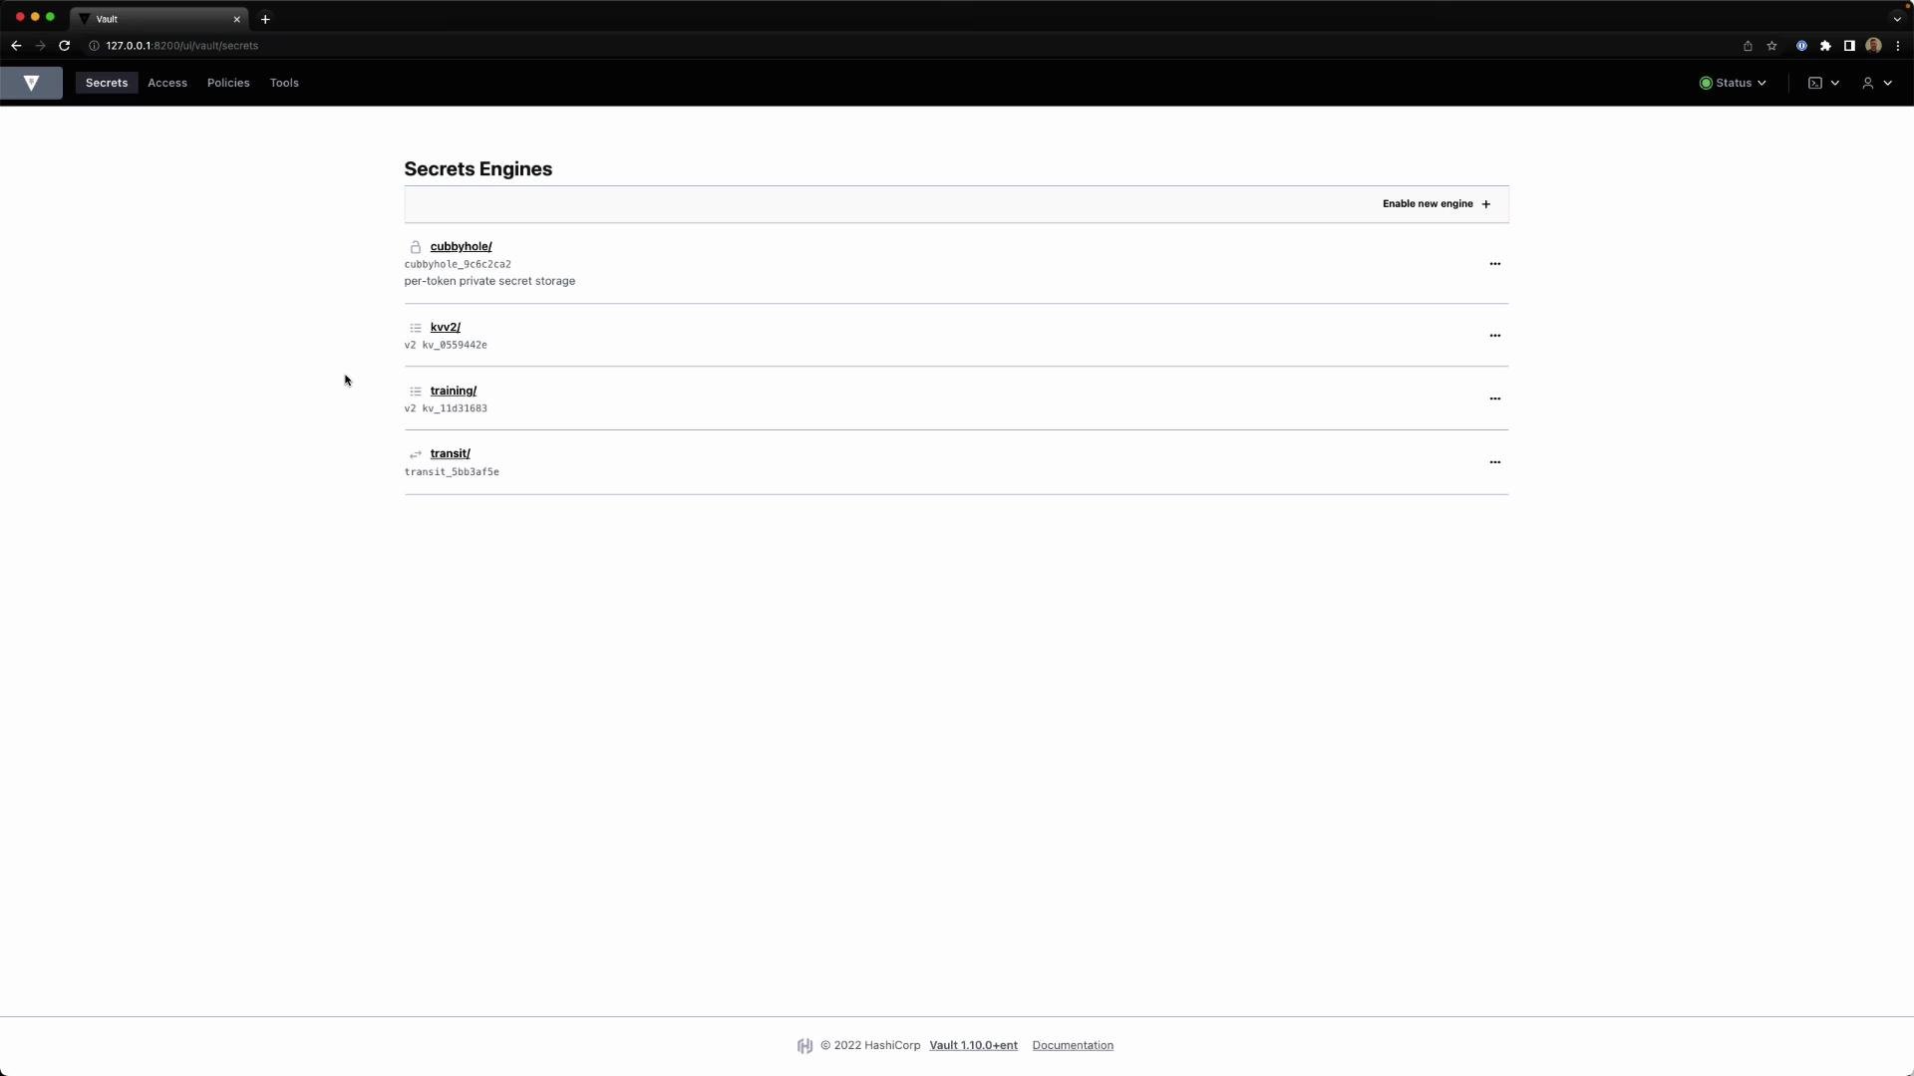Open the user profile menu icon
The width and height of the screenshot is (1914, 1076).
(1868, 83)
